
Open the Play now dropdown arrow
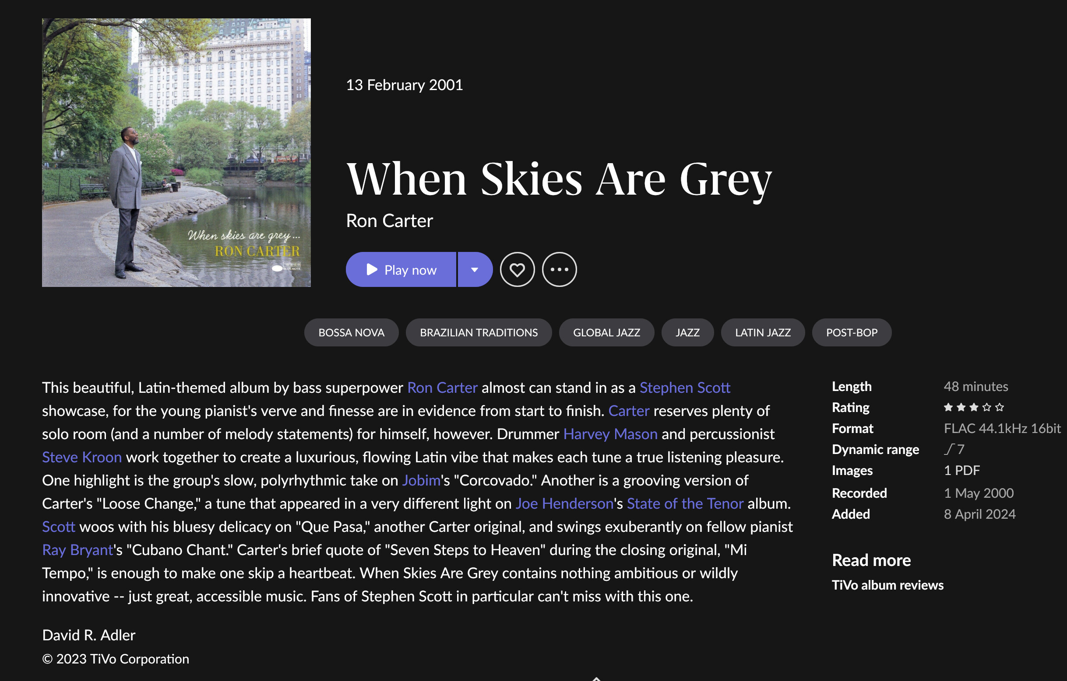pyautogui.click(x=475, y=270)
